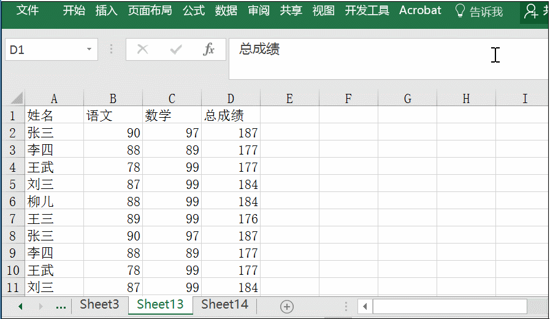
Task: Select cell A3 李四
Action: (54, 150)
